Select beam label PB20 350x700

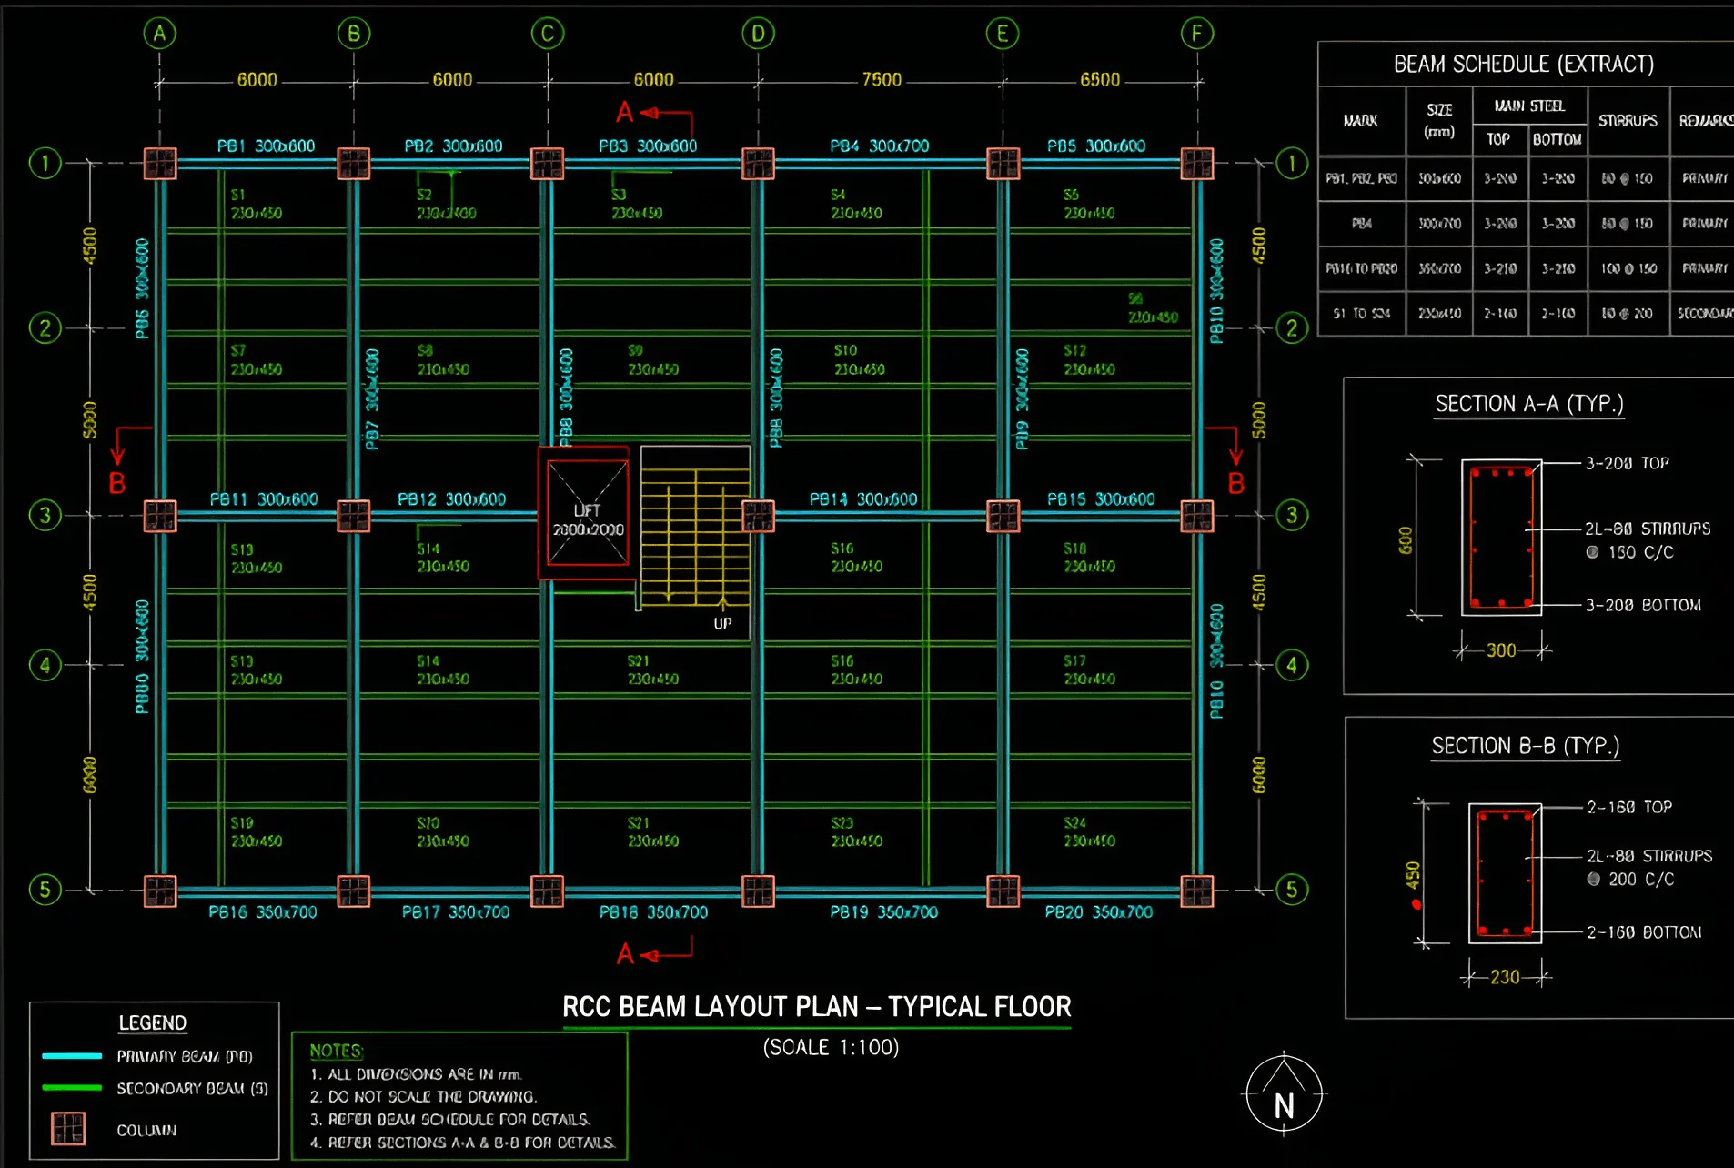click(x=1099, y=911)
